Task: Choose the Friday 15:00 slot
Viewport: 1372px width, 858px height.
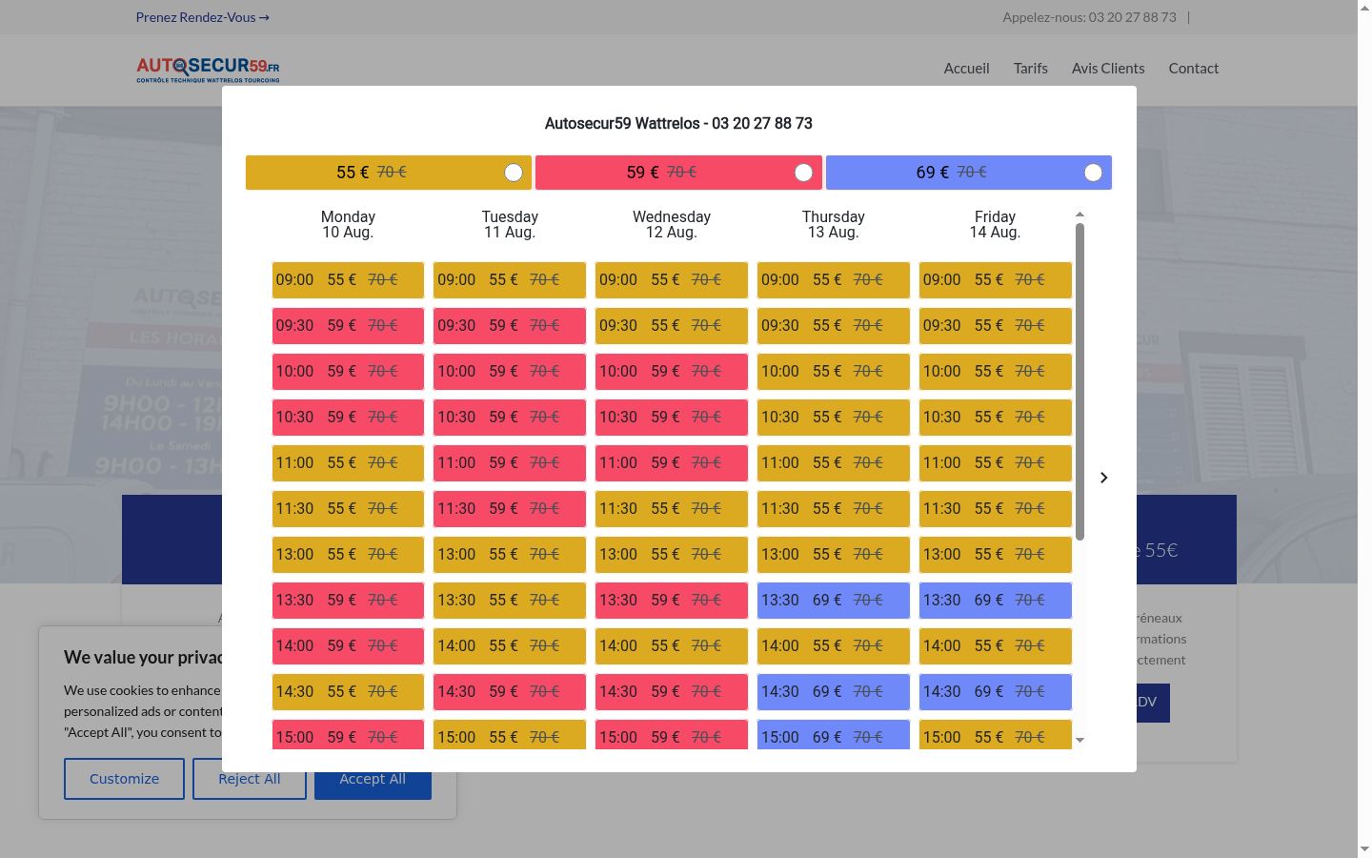Action: [x=996, y=735]
